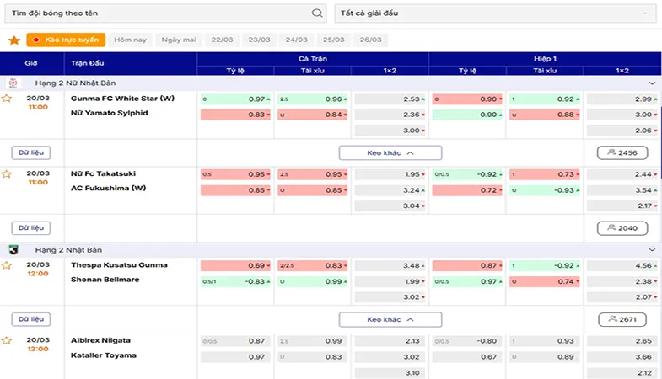662x379 pixels.
Task: Click the Shonan Bellmare team name
Action: [105, 280]
